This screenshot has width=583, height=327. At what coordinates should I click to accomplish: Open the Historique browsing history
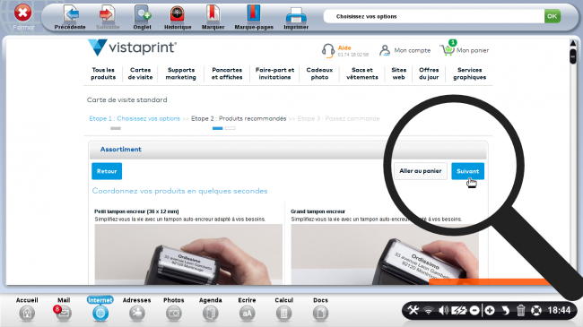178,13
